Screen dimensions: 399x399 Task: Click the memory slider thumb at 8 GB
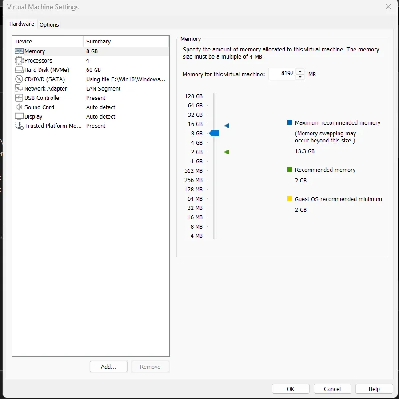click(x=214, y=133)
